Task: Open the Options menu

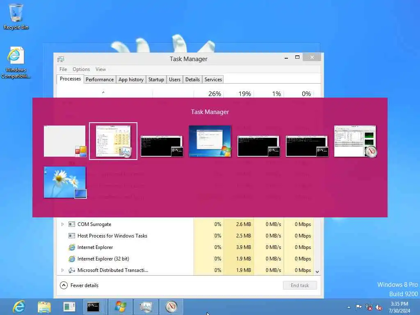Action: pyautogui.click(x=81, y=69)
